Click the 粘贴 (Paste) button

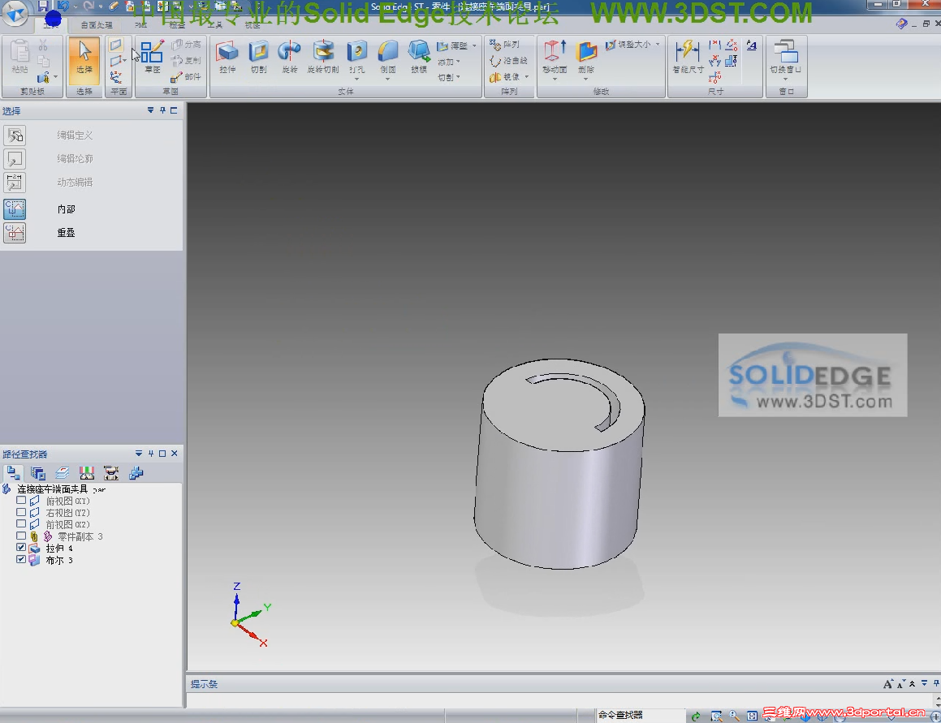click(x=19, y=57)
